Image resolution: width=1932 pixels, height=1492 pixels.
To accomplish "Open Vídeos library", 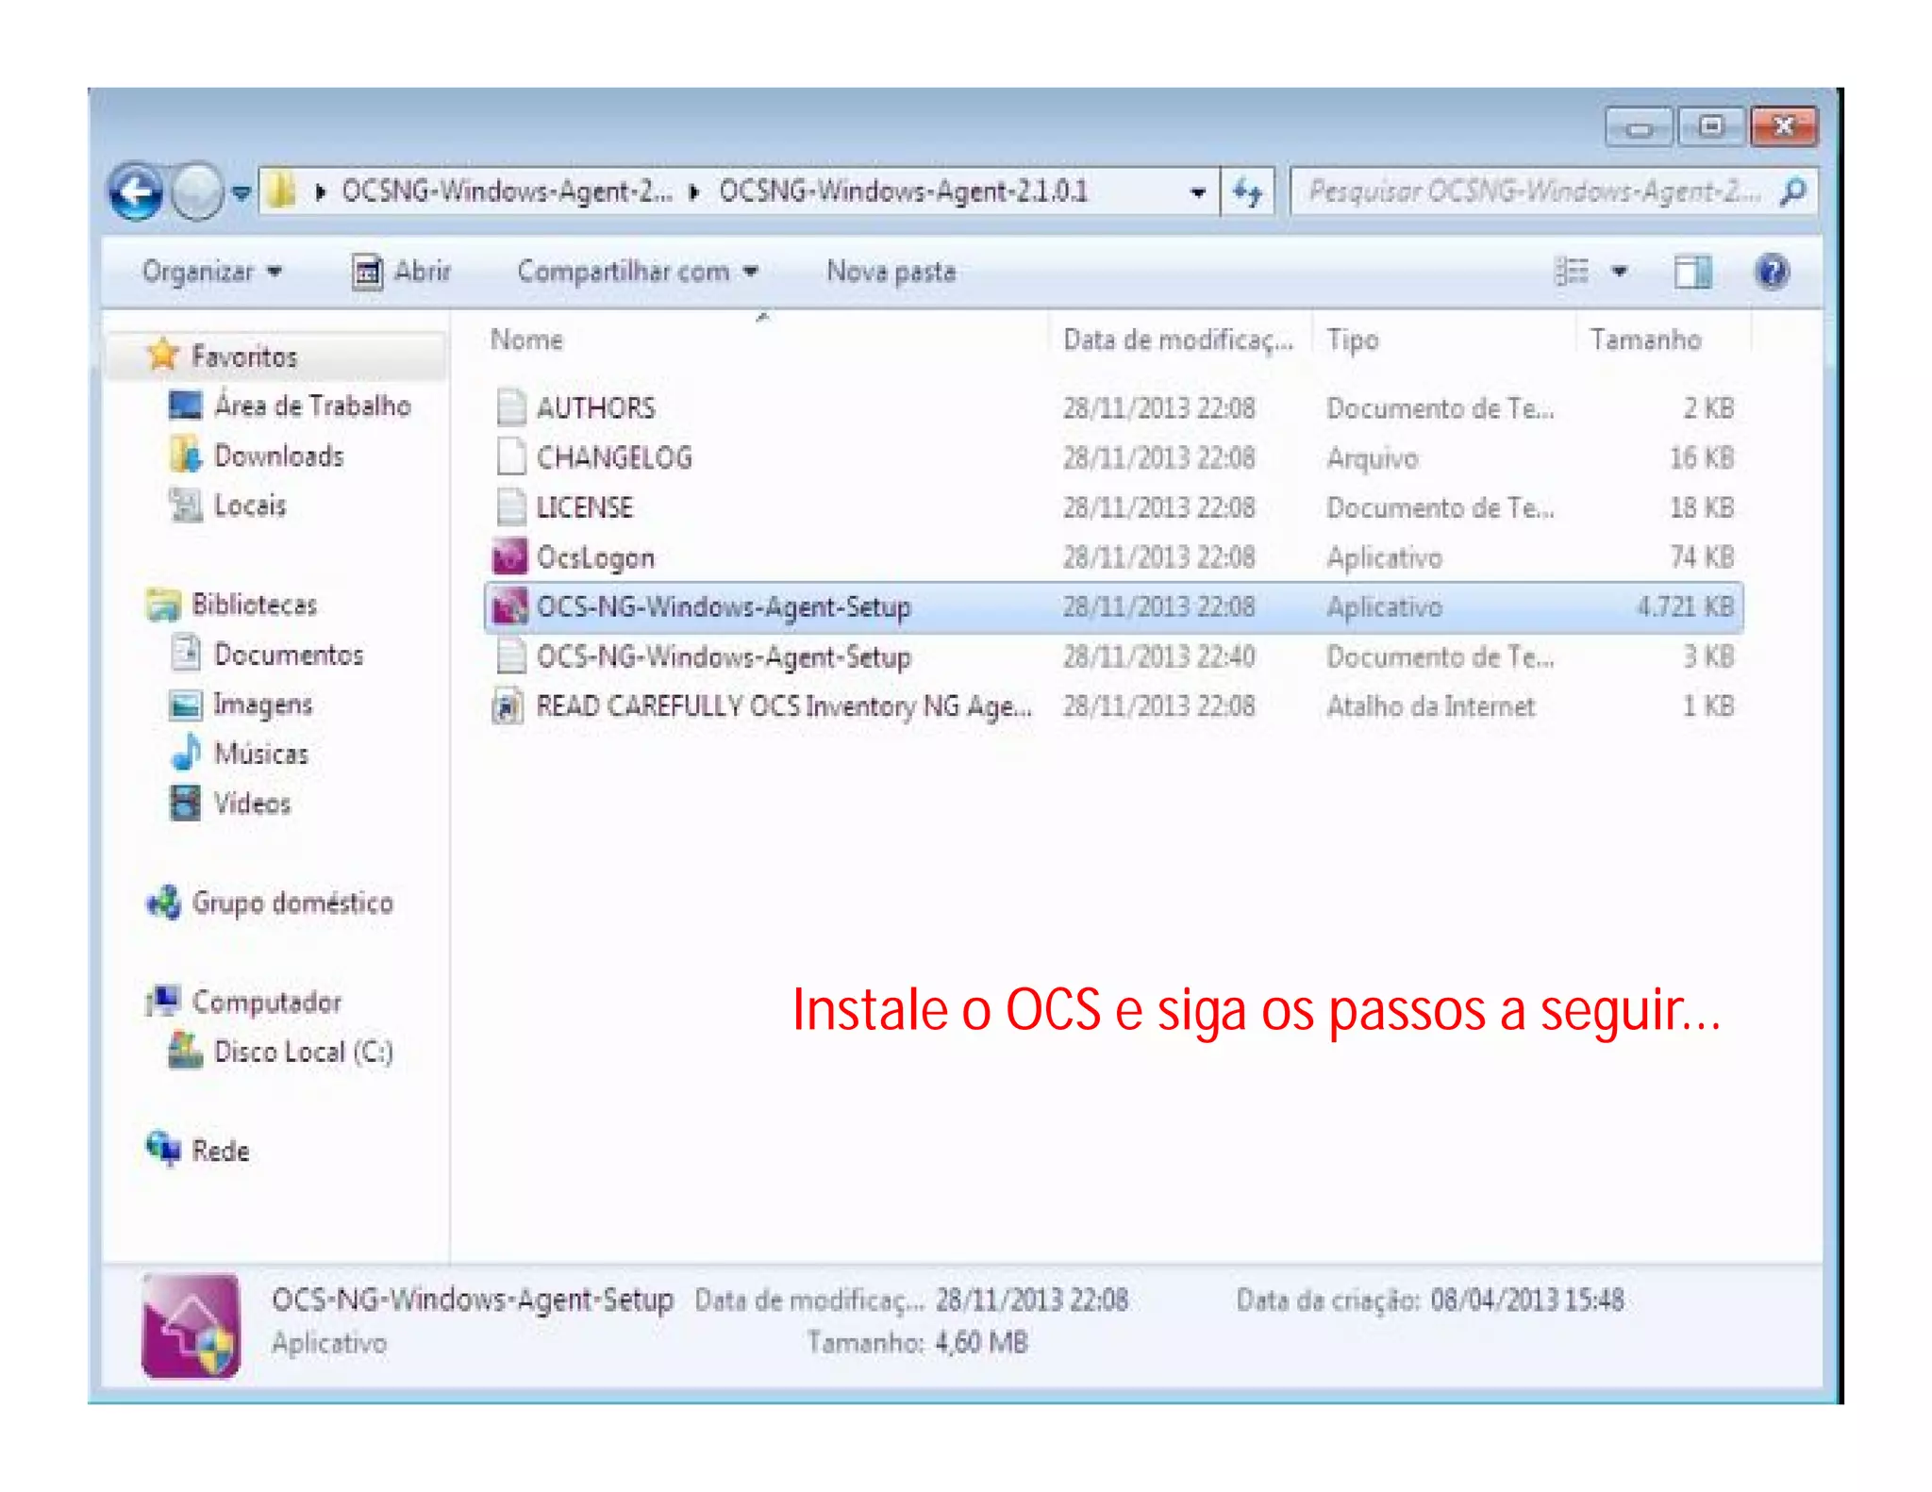I will [252, 804].
